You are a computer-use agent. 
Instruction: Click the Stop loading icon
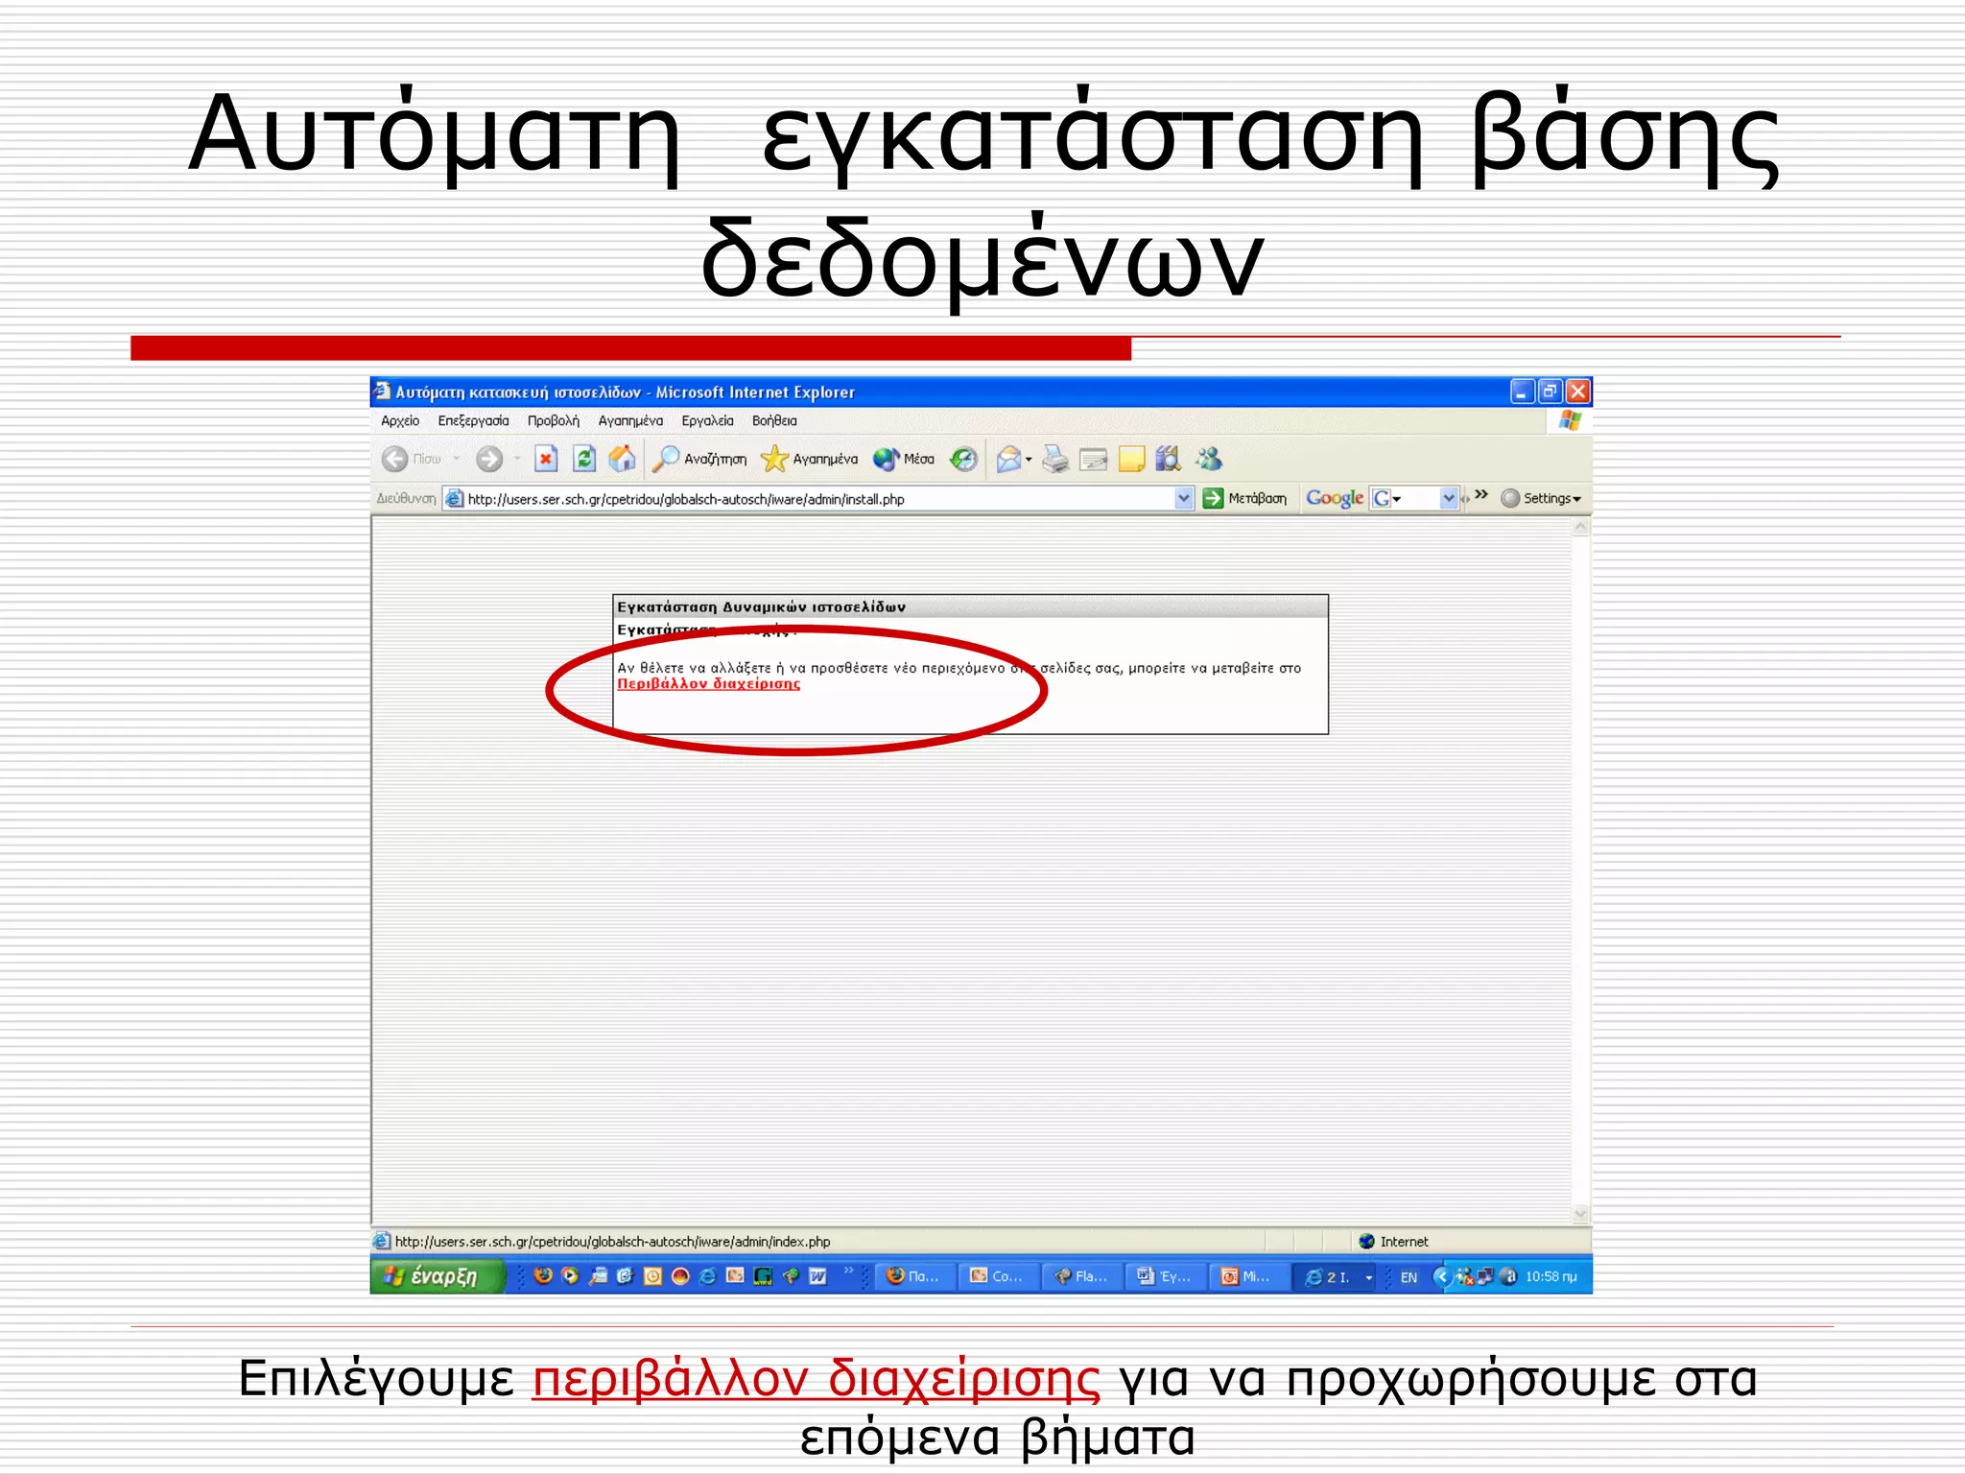click(546, 460)
